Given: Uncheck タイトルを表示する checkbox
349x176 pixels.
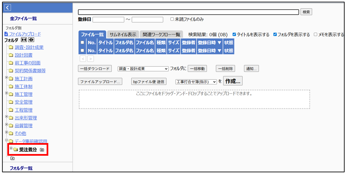Looking at the screenshot, I should [234, 35].
